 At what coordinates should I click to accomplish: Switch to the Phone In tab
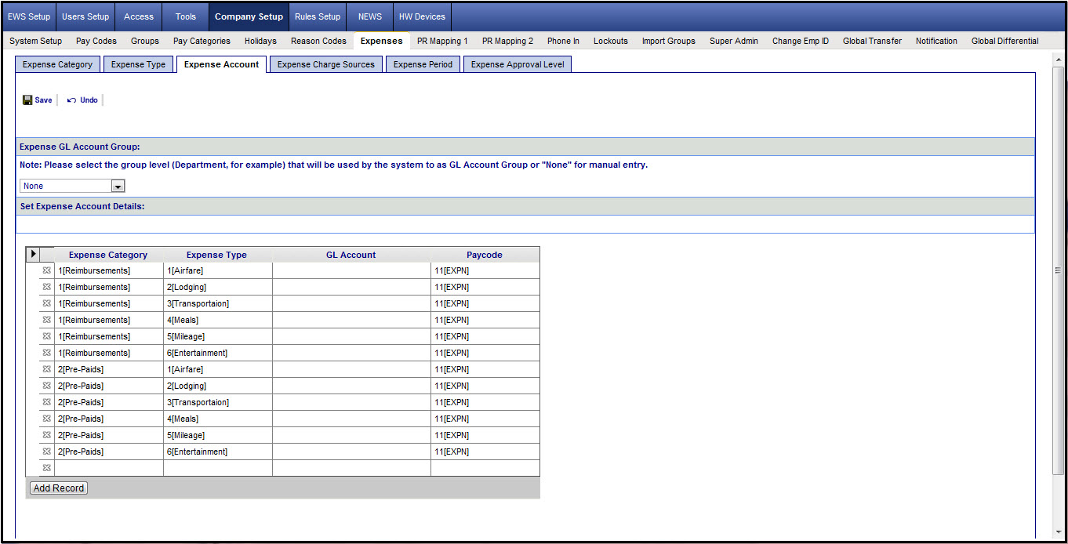point(563,41)
